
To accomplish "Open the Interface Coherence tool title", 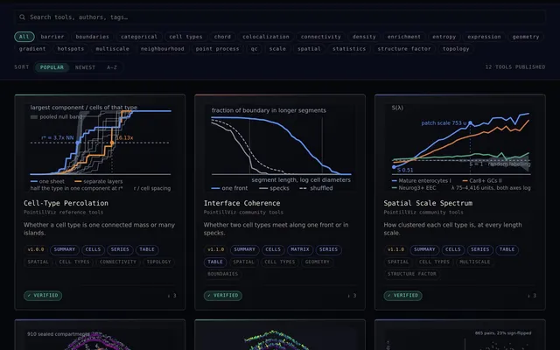I will [x=241, y=203].
